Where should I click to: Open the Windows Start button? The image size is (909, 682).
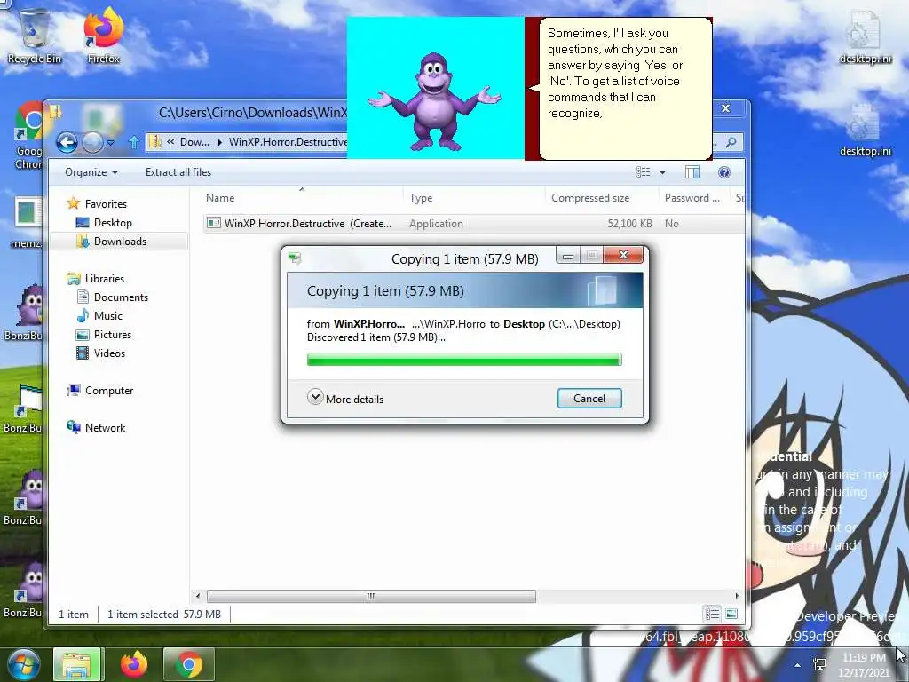[23, 664]
